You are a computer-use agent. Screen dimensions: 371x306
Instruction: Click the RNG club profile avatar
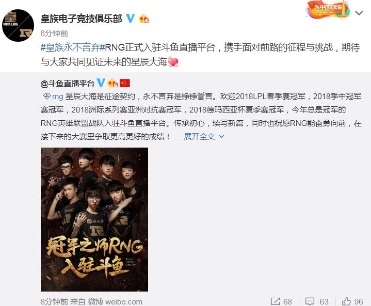[x=18, y=26]
